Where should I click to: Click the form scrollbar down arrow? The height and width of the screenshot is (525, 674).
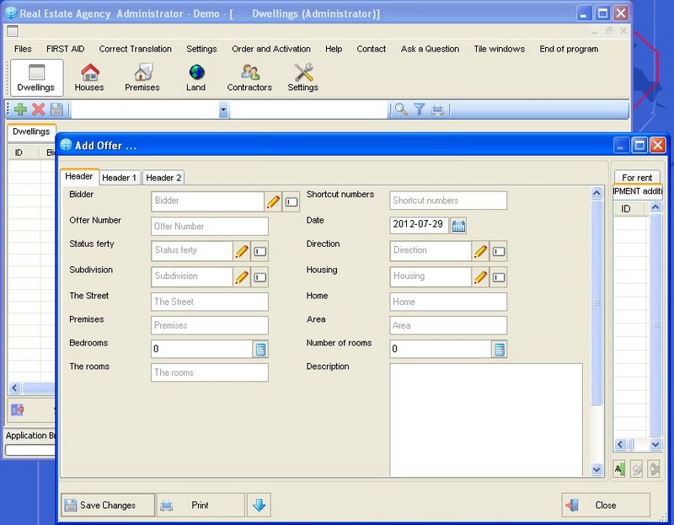[596, 469]
